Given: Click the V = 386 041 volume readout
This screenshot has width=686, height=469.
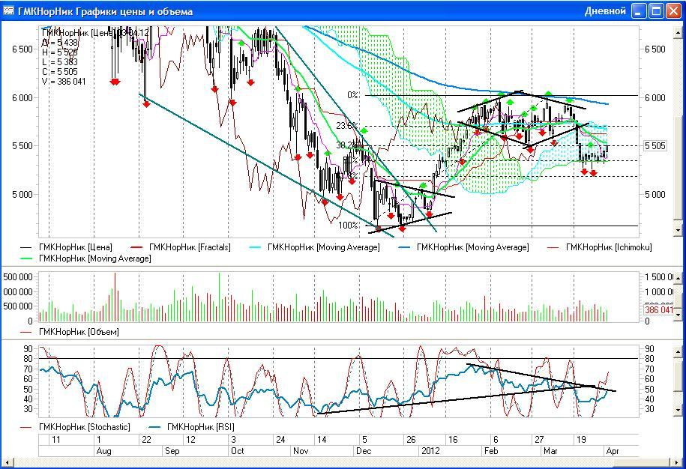Looking at the screenshot, I should pos(64,82).
